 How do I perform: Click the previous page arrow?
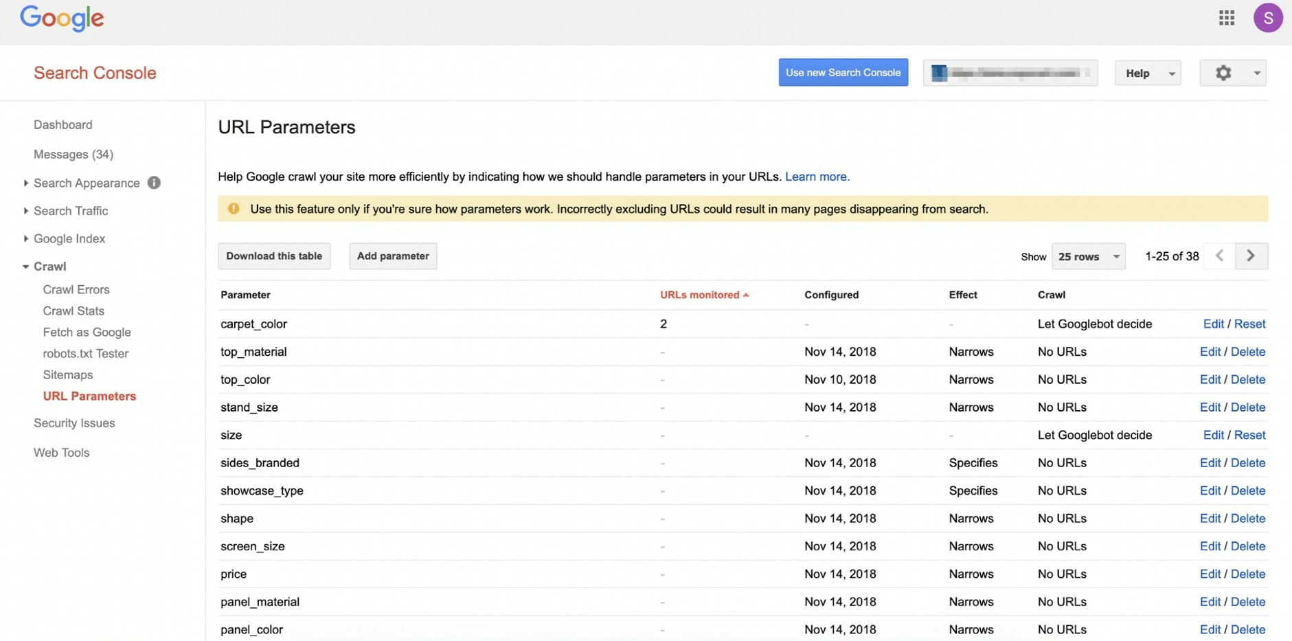point(1219,256)
